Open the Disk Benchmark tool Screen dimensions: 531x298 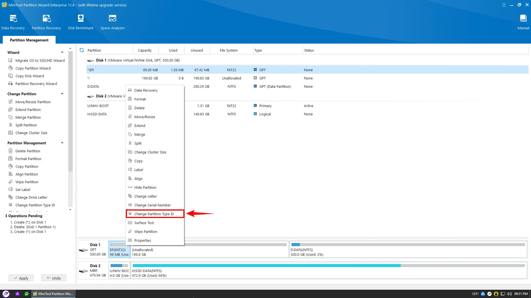tap(80, 19)
